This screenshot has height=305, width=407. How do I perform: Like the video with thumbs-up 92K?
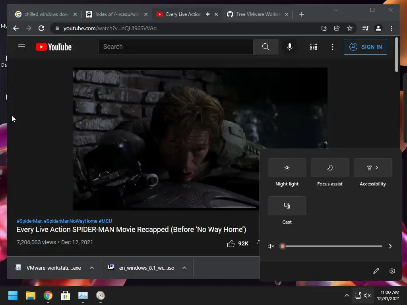tap(238, 243)
